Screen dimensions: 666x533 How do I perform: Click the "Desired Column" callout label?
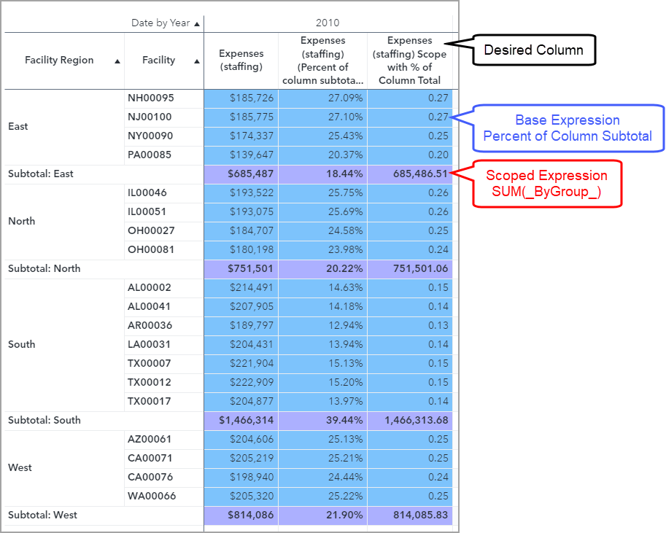pos(534,50)
